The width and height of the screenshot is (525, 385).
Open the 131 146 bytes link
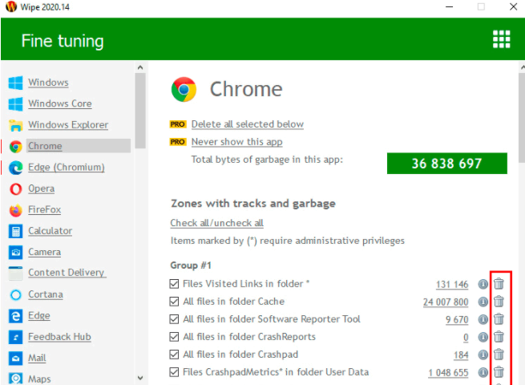coord(452,285)
